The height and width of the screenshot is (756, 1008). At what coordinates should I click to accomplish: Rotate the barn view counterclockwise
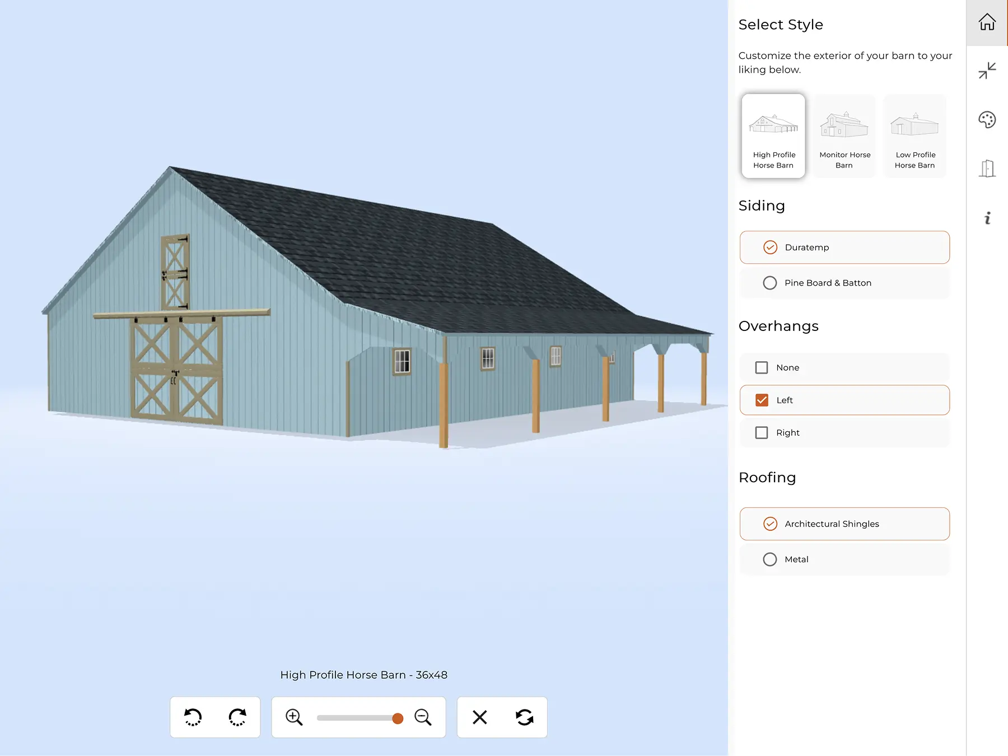193,717
